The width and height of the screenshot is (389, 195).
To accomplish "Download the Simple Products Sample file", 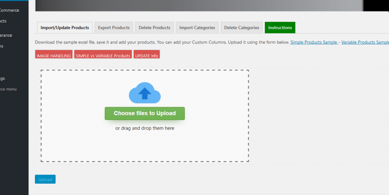I will [x=314, y=42].
